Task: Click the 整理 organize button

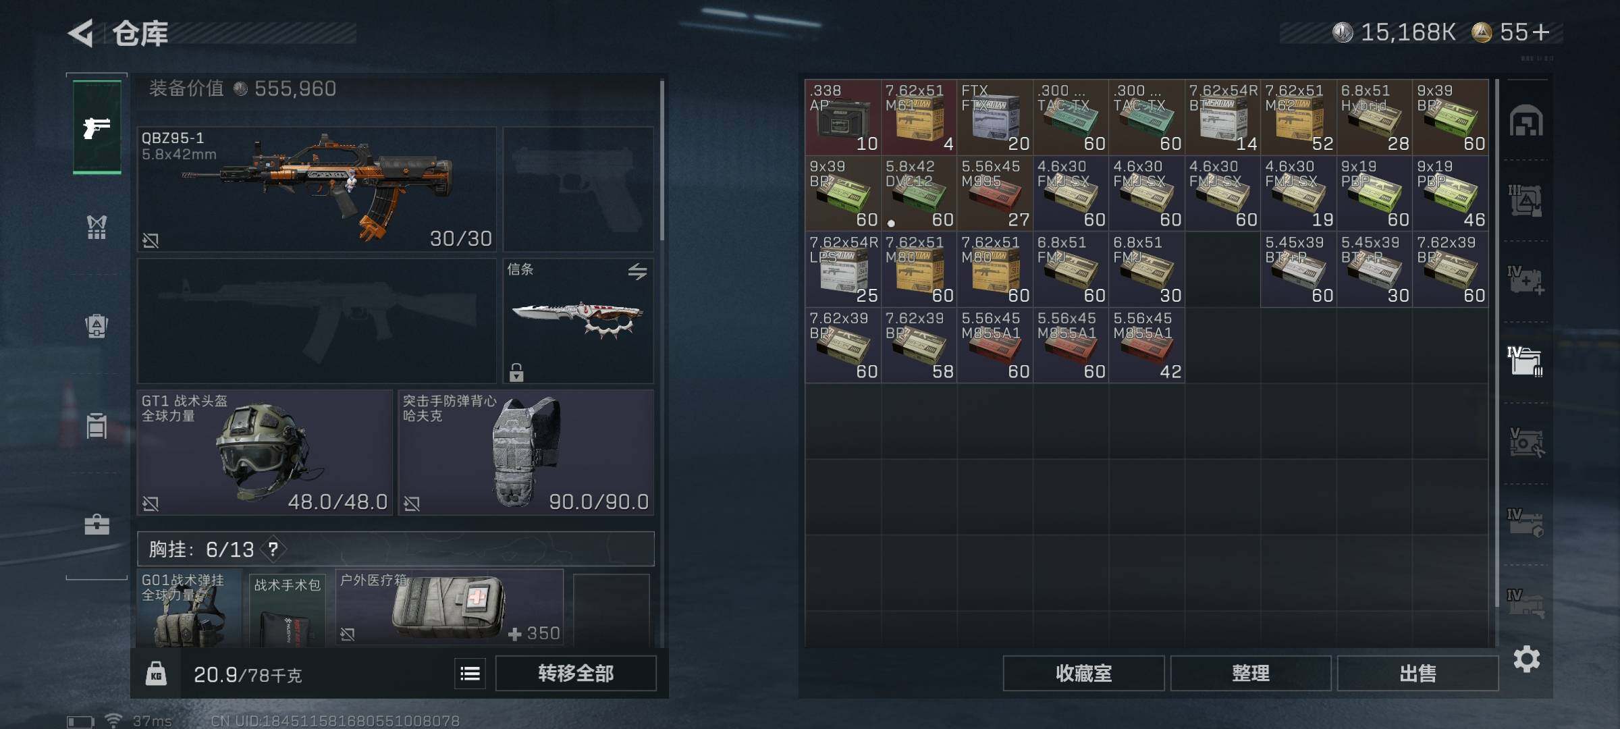Action: coord(1251,673)
